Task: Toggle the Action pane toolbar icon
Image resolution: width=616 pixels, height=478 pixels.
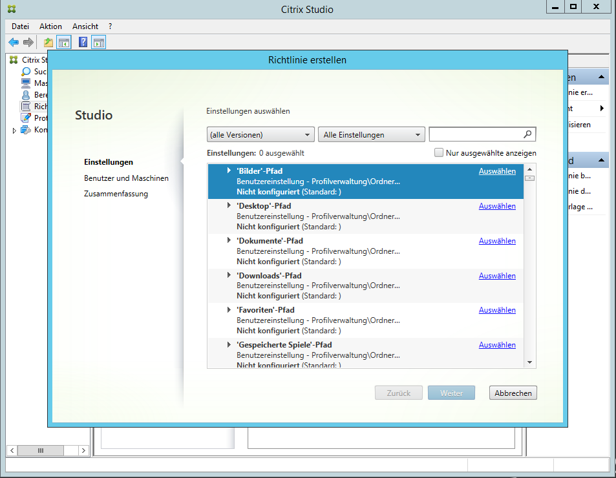Action: click(x=99, y=43)
